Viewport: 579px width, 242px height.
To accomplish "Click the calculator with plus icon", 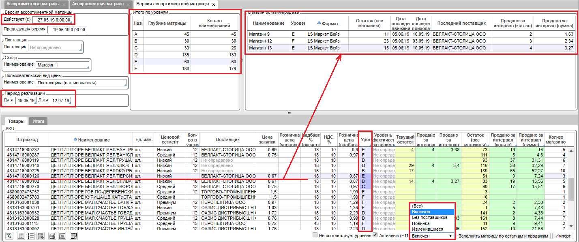I will click(41, 236).
